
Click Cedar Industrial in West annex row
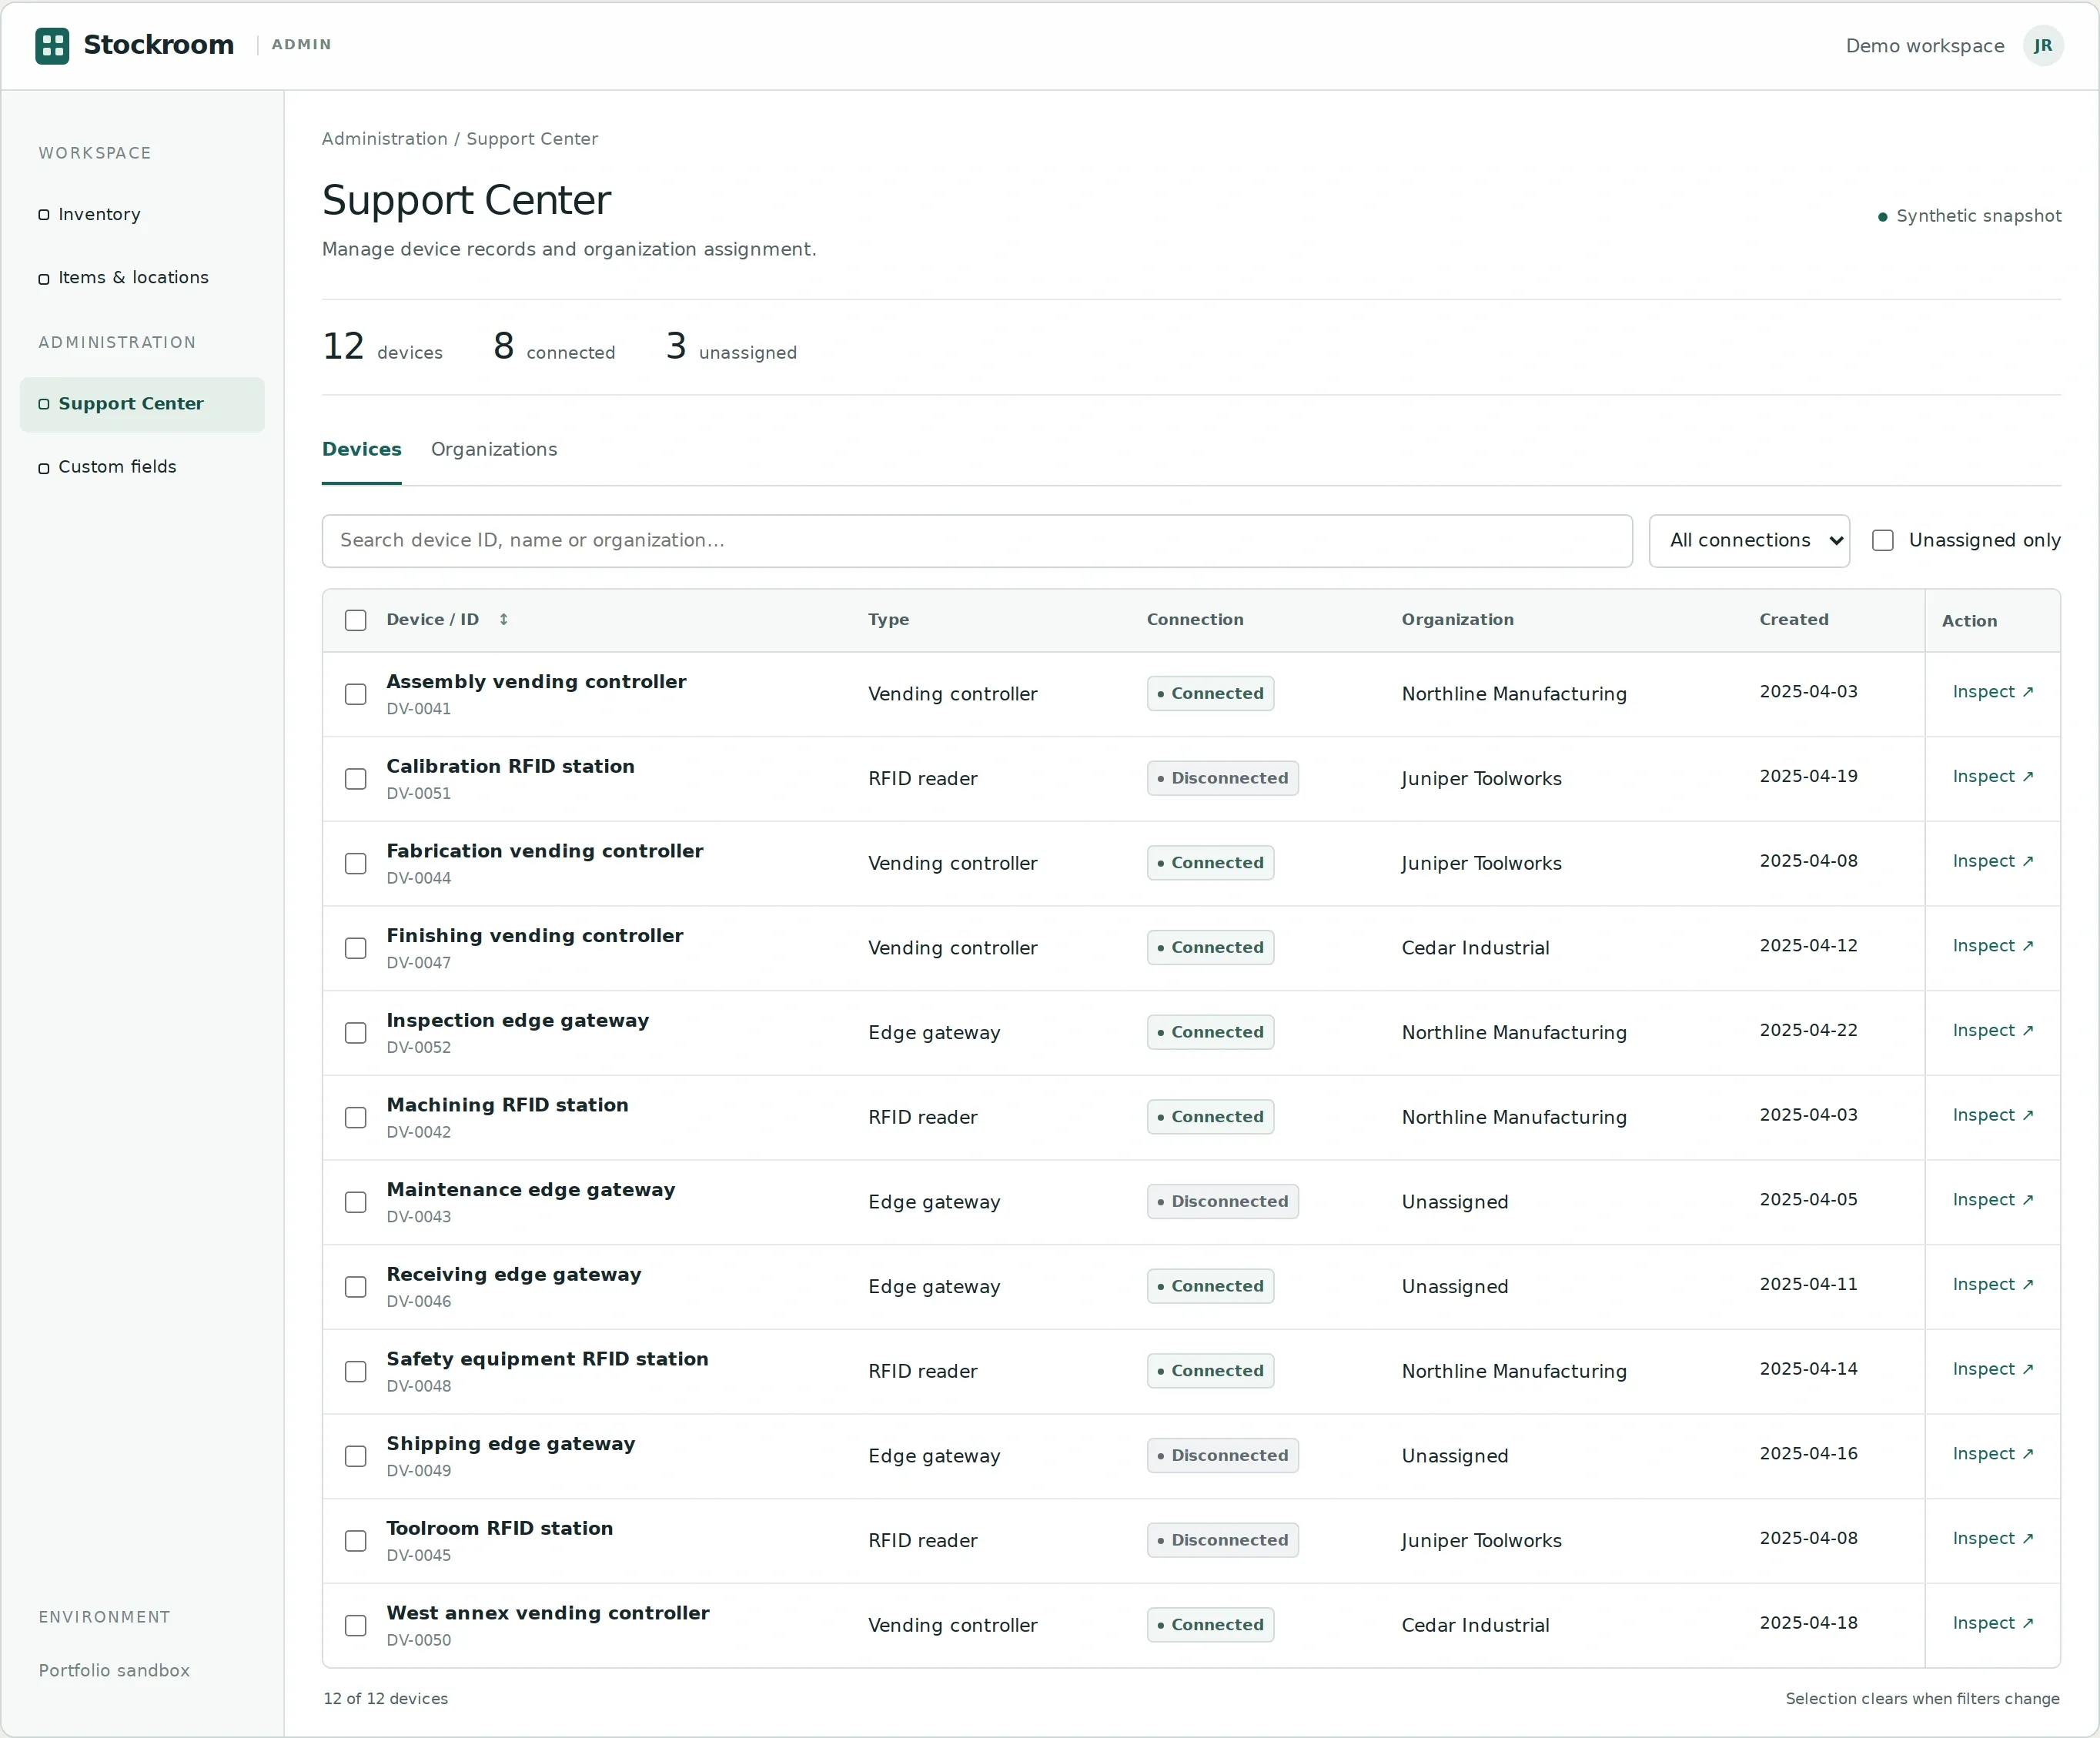[1475, 1626]
